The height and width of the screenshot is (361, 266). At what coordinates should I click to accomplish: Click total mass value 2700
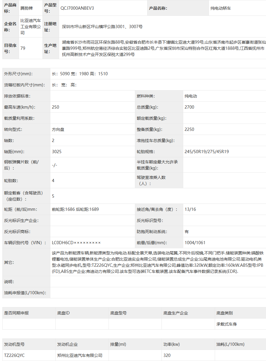[x=189, y=107]
